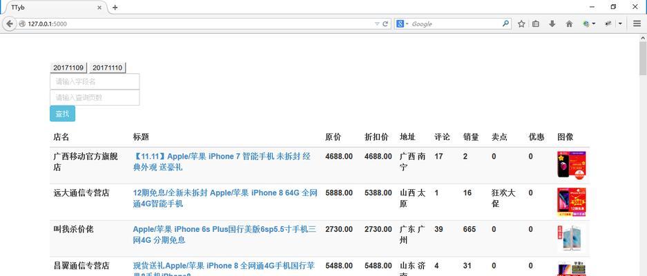Screen dimensions: 647x276
Task: Click the iPhone 7 product thumbnail
Action: pos(572,165)
